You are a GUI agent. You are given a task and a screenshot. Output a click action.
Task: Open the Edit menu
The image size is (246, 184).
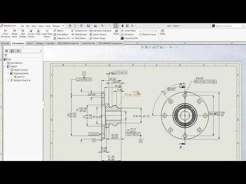click(28, 26)
